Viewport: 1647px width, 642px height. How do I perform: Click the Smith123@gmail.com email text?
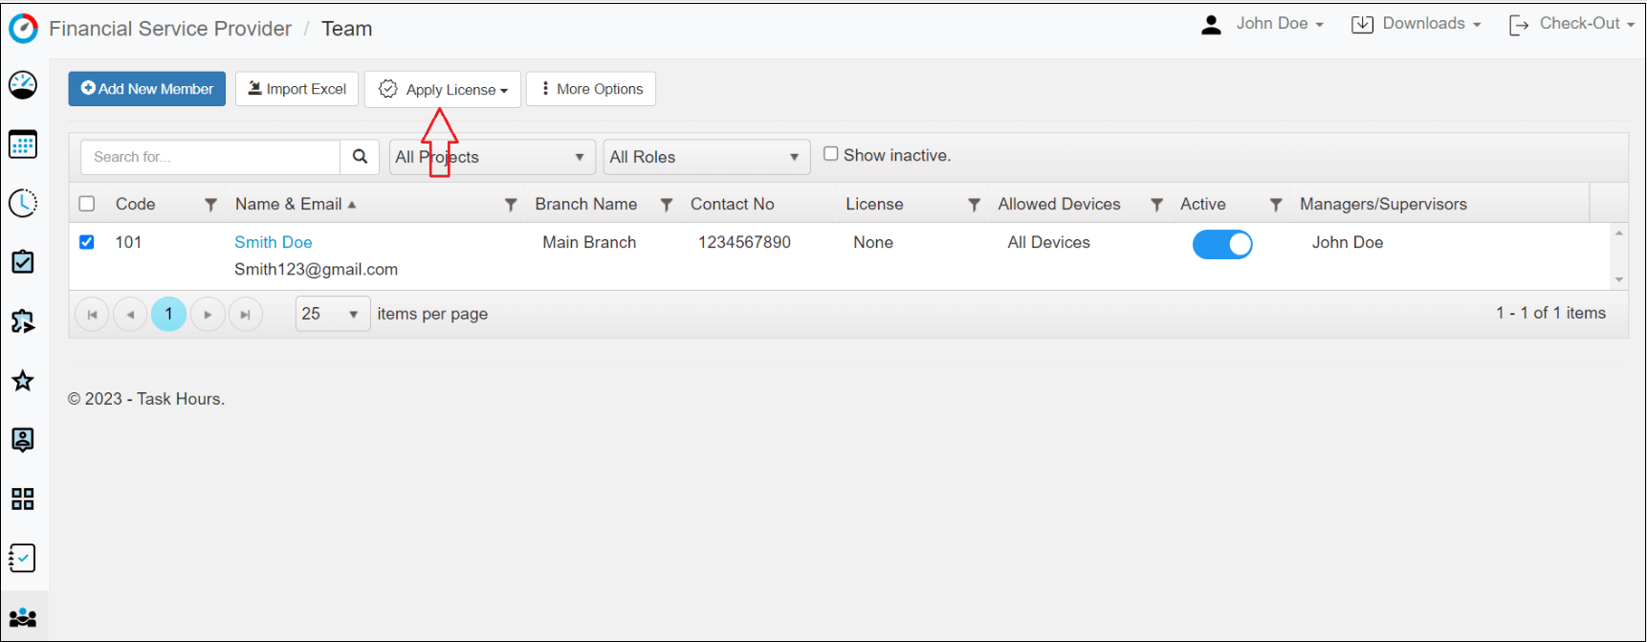coord(316,270)
